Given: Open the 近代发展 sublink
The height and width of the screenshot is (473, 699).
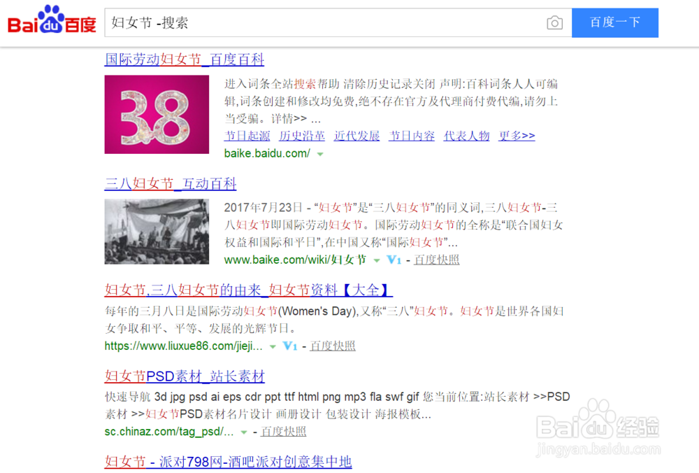Looking at the screenshot, I should [x=356, y=136].
